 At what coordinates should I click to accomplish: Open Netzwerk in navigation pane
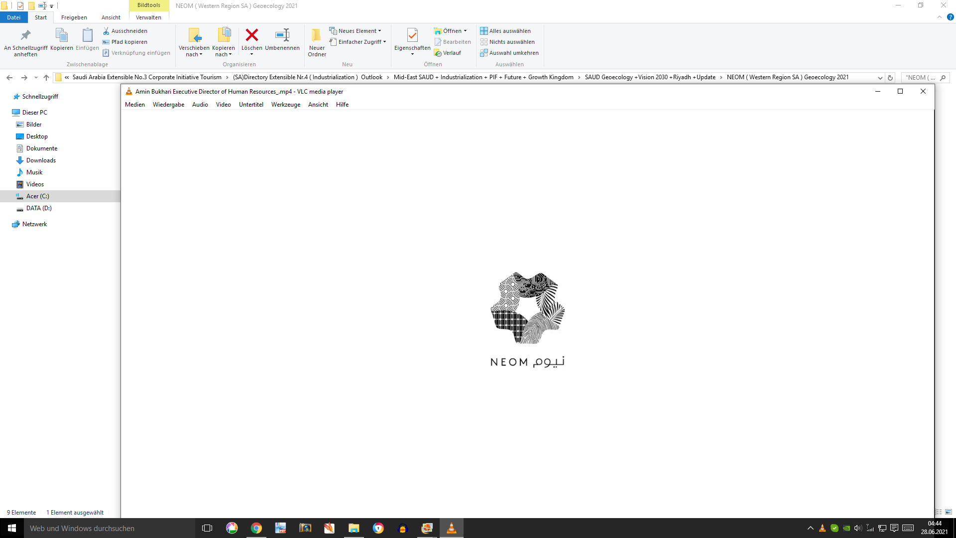point(34,224)
